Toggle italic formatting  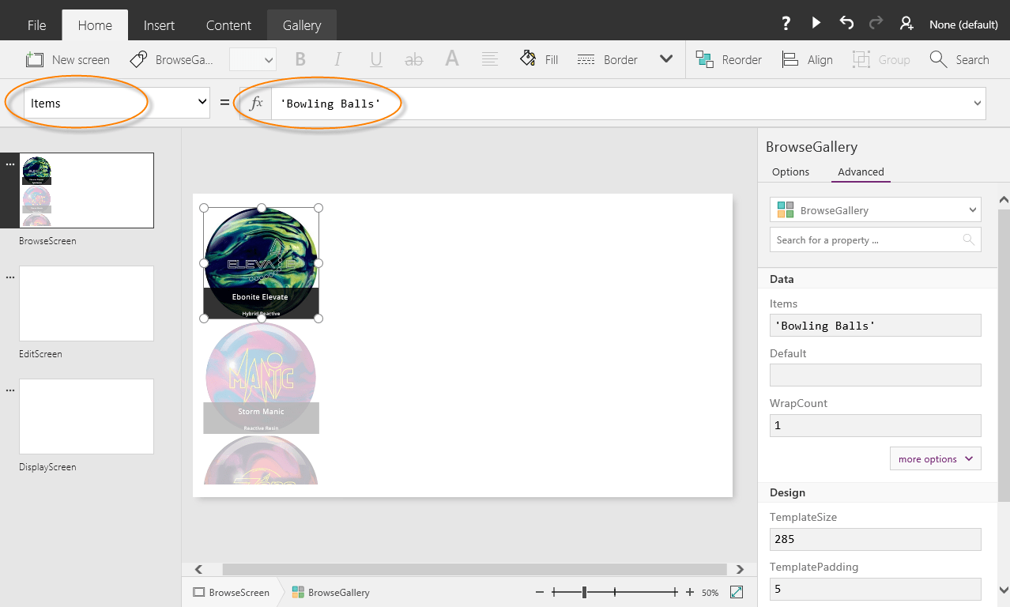click(337, 59)
